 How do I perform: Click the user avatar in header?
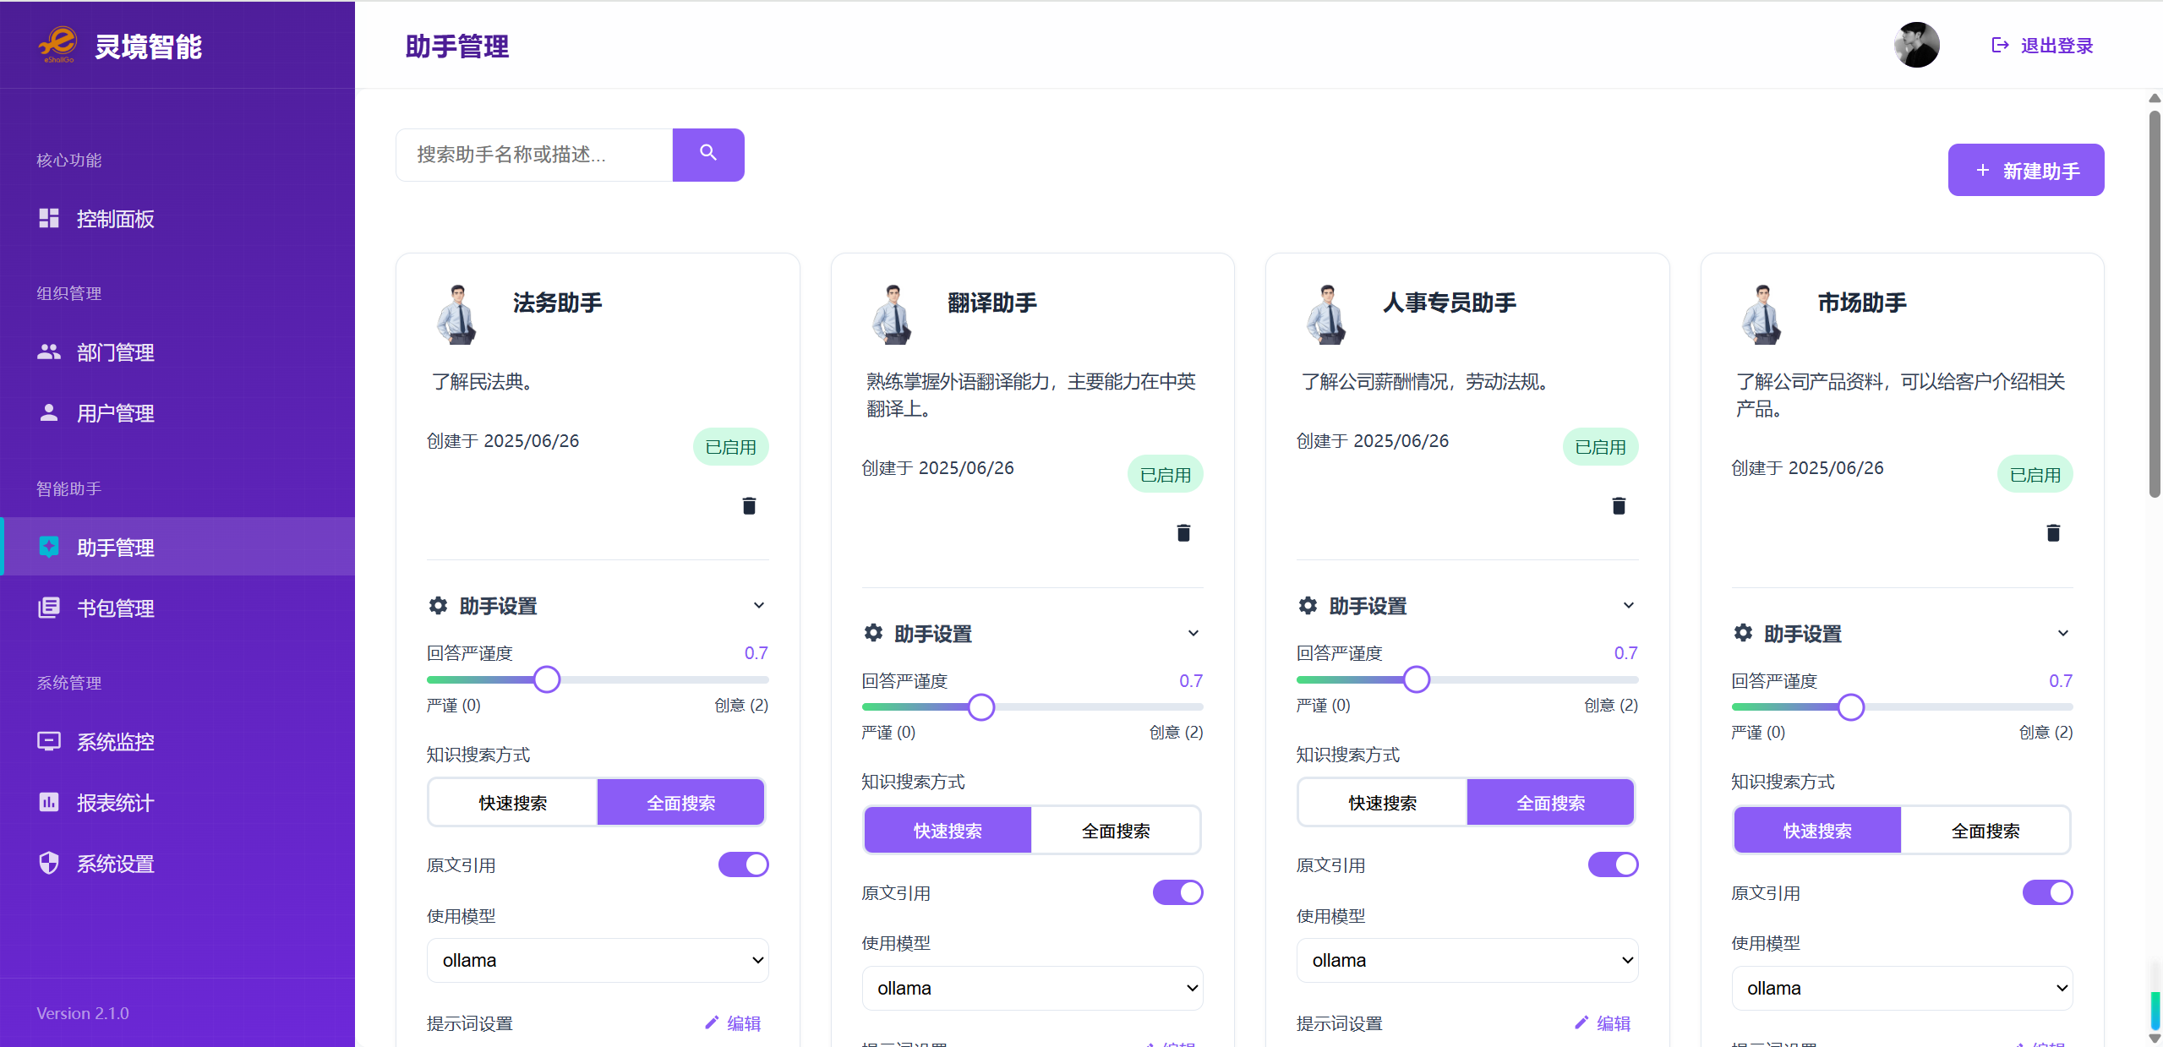(x=1915, y=45)
